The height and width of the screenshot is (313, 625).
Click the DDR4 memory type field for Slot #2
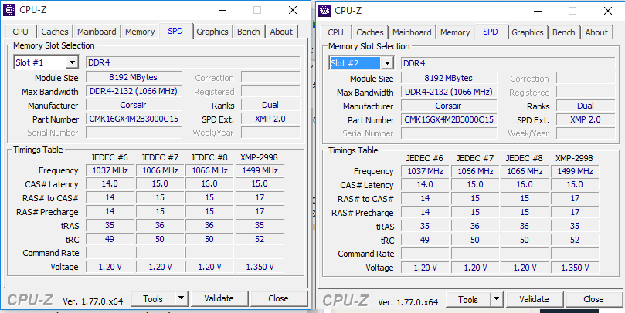pos(508,63)
